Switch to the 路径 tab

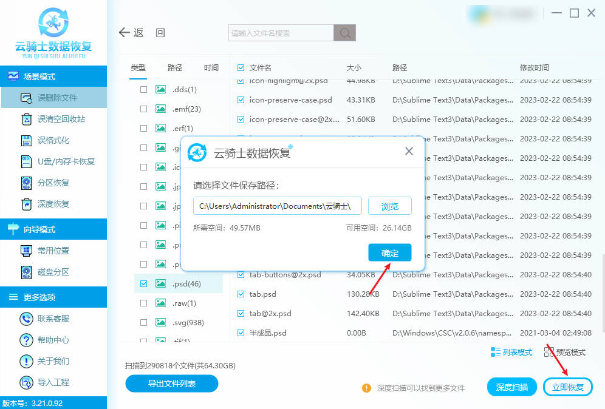175,68
